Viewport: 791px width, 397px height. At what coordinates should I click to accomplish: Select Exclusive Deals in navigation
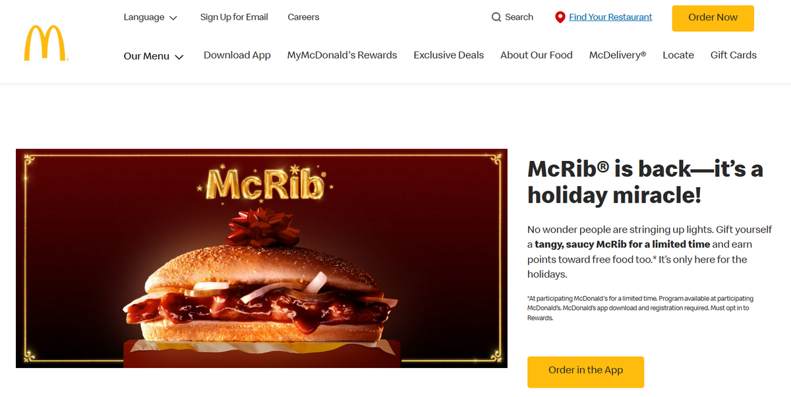(449, 55)
